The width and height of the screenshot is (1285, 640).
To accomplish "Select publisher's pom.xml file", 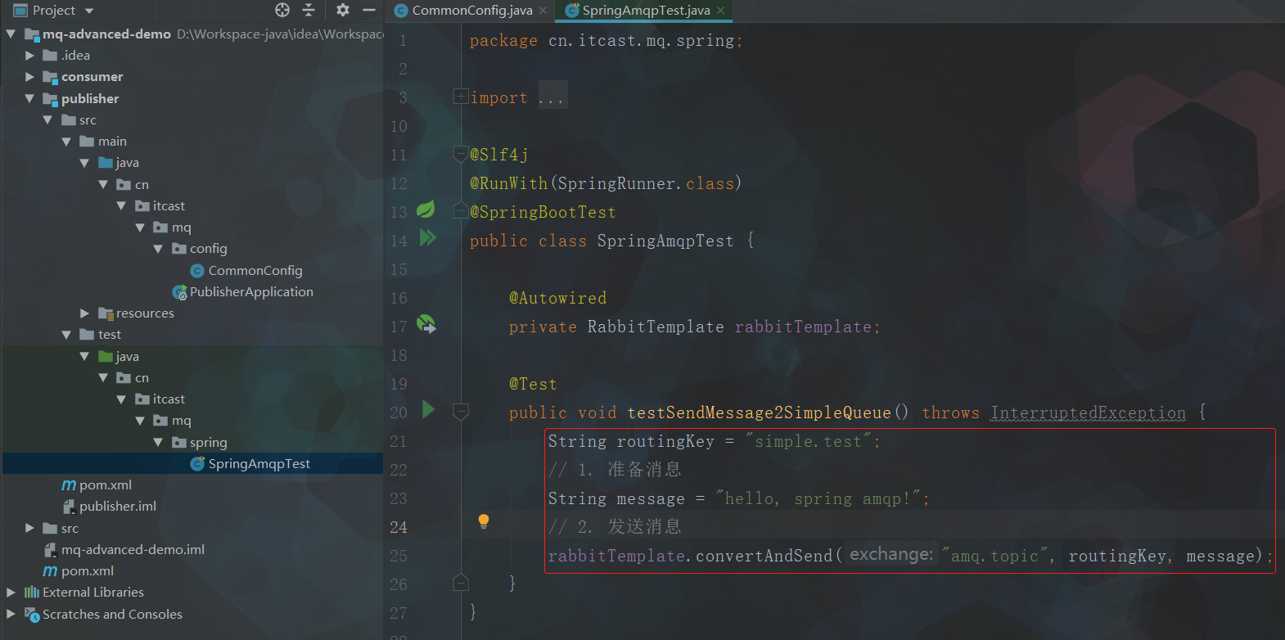I will point(105,485).
